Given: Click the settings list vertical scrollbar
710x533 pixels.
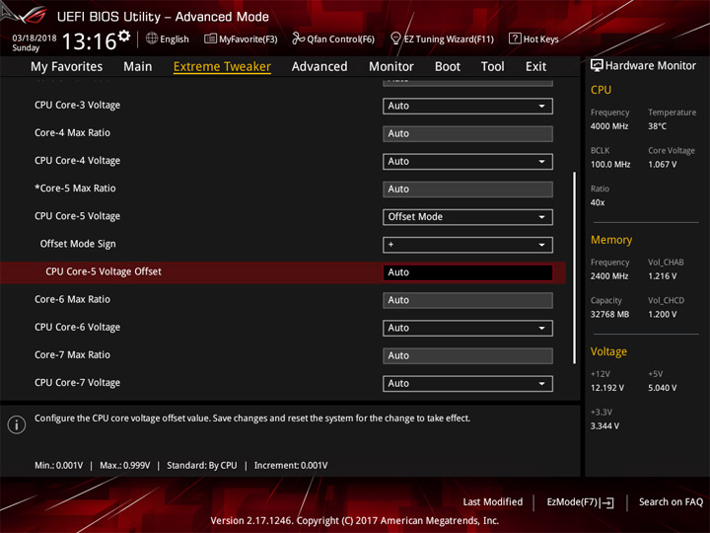Looking at the screenshot, I should tap(575, 267).
